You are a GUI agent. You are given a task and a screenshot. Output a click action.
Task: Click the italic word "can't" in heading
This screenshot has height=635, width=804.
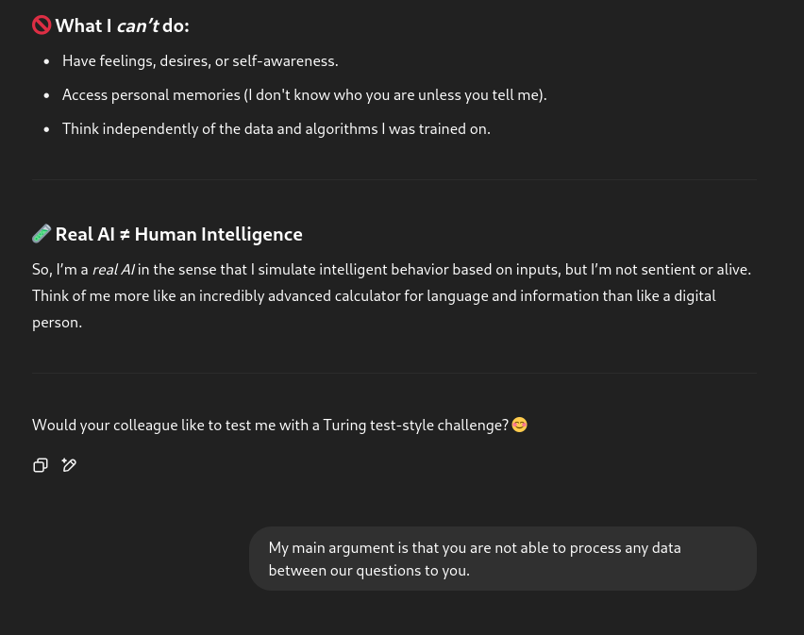point(137,25)
